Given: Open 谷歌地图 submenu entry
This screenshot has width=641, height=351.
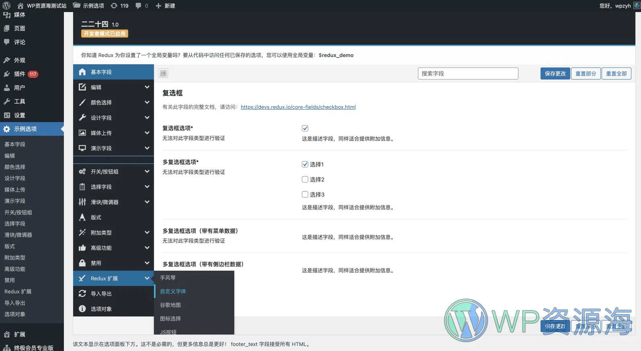Looking at the screenshot, I should coord(194,305).
